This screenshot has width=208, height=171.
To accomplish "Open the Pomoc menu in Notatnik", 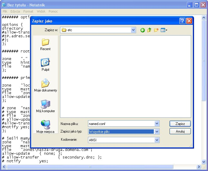I will point(53,11).
